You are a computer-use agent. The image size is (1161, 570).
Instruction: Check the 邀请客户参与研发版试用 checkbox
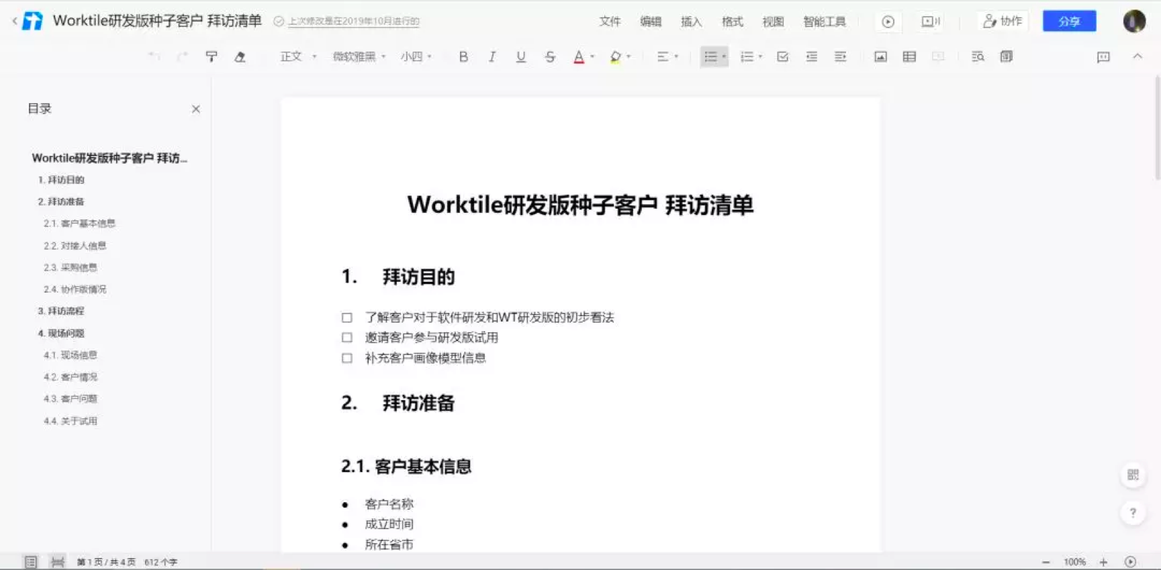(x=346, y=338)
